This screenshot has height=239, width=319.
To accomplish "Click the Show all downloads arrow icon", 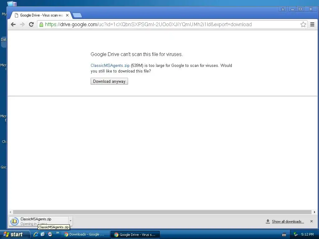I will click(x=268, y=221).
